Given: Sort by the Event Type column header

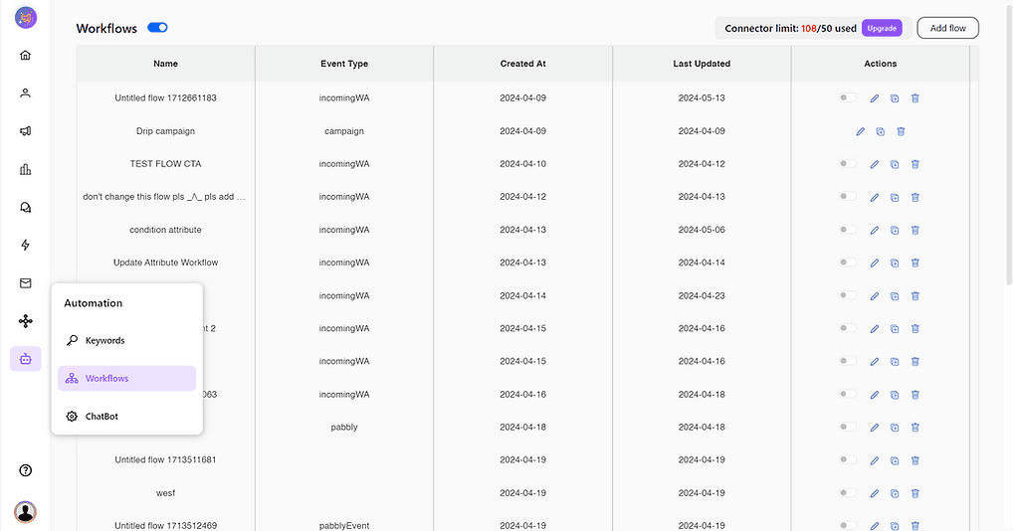Looking at the screenshot, I should (x=344, y=64).
